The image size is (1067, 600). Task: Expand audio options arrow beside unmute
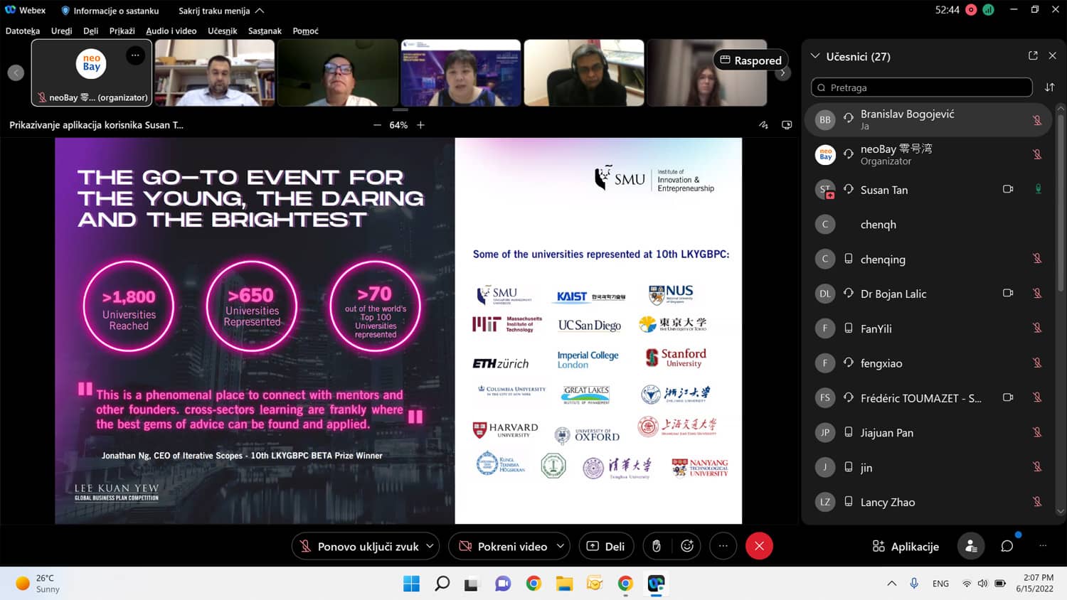click(430, 546)
